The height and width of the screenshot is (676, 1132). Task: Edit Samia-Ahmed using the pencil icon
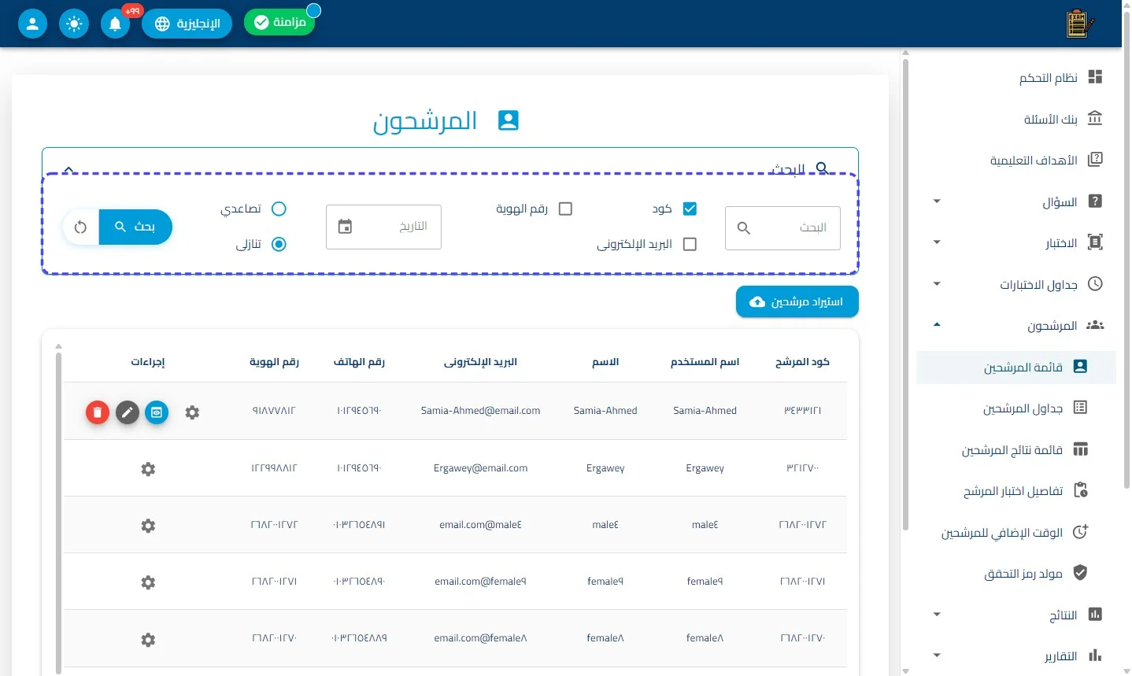pyautogui.click(x=128, y=412)
